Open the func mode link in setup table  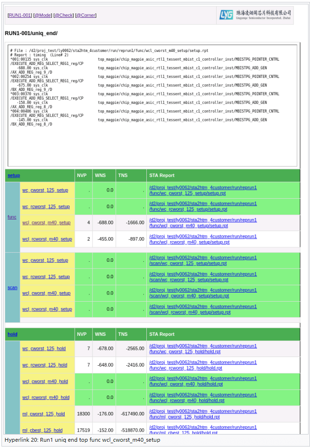pos(12,217)
